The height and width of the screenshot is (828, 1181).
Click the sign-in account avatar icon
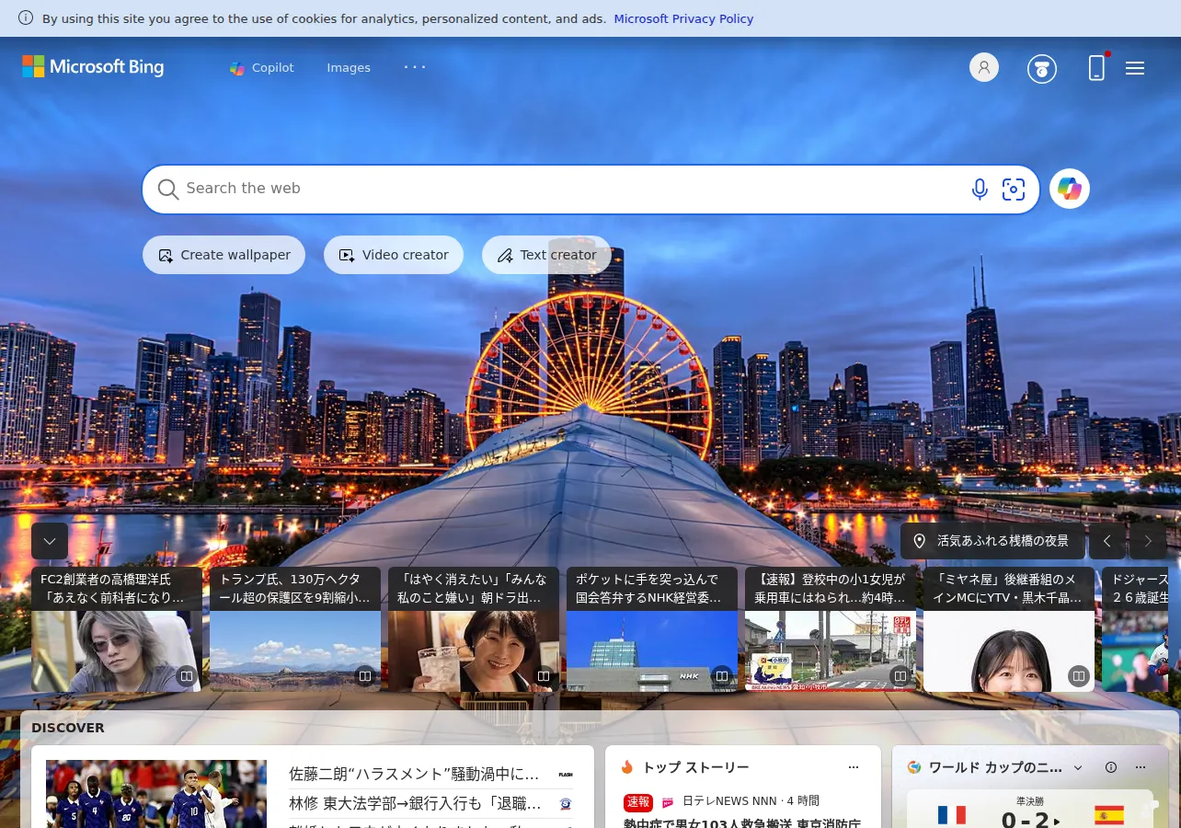tap(984, 67)
